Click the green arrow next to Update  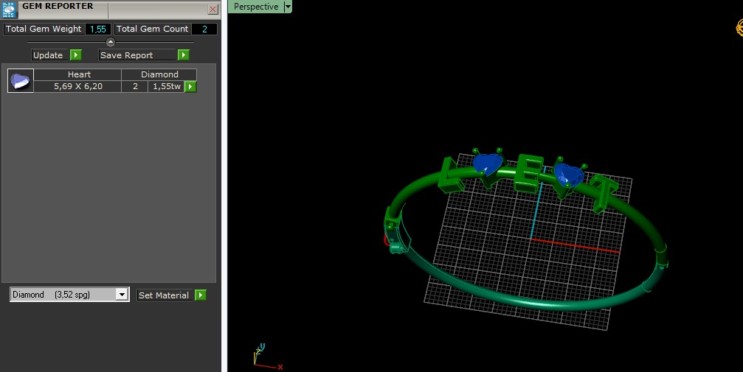tap(76, 55)
